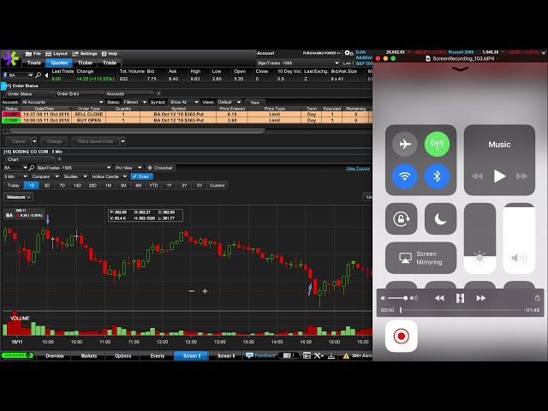548x411 pixels.
Task: Select the Custom range button
Action: pos(217,186)
